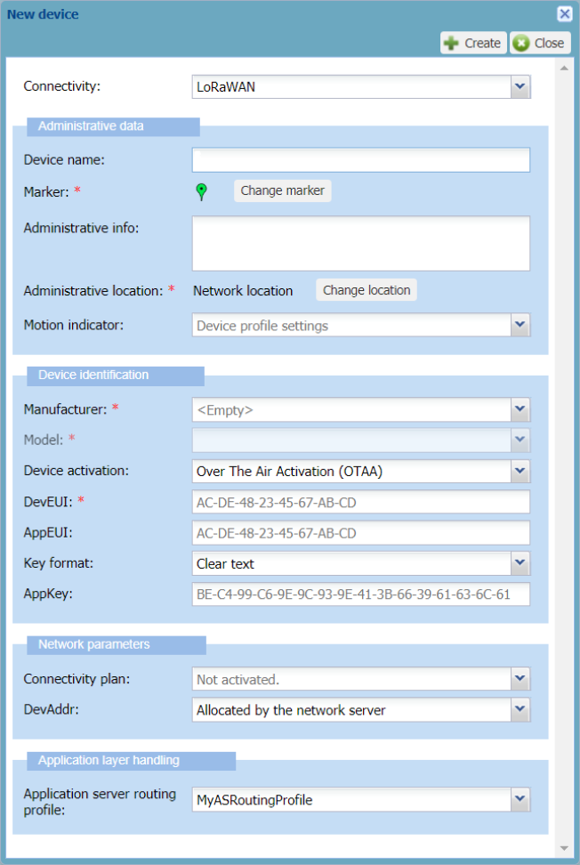Open the Connectivity plan dropdown arrow
The image size is (580, 865).
click(520, 679)
